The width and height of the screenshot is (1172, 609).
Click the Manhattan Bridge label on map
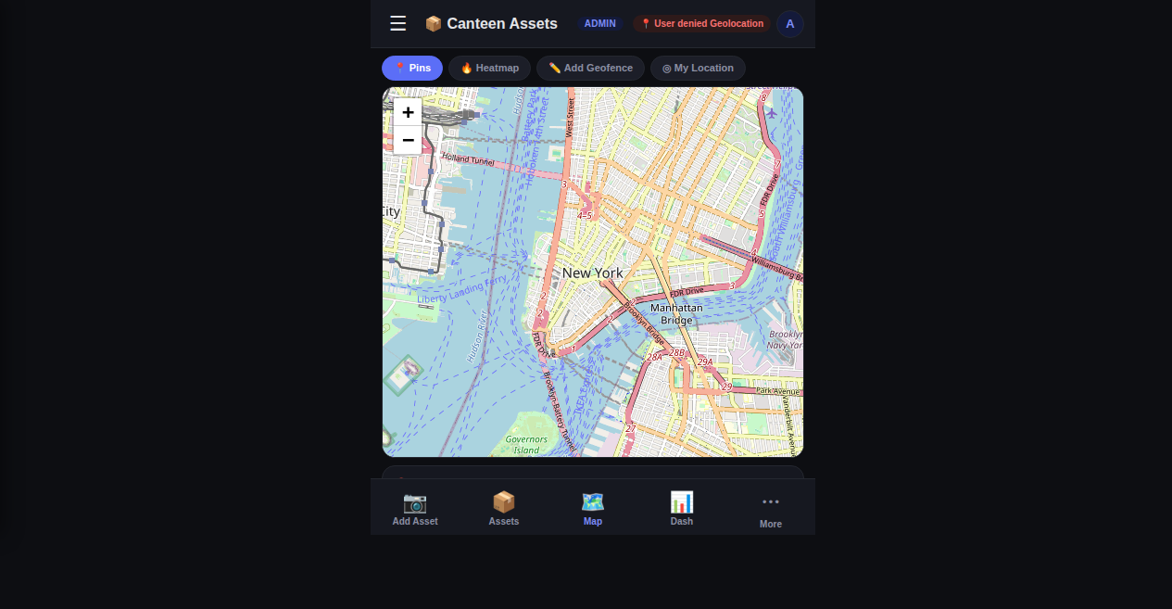click(x=676, y=313)
